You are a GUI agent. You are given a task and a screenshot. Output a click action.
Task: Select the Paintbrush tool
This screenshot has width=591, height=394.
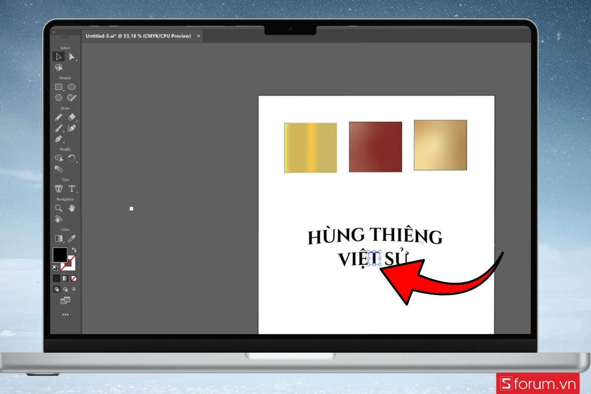click(x=59, y=128)
